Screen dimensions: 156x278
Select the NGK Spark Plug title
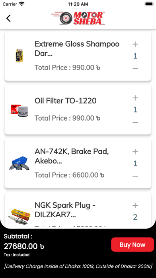pyautogui.click(x=65, y=210)
